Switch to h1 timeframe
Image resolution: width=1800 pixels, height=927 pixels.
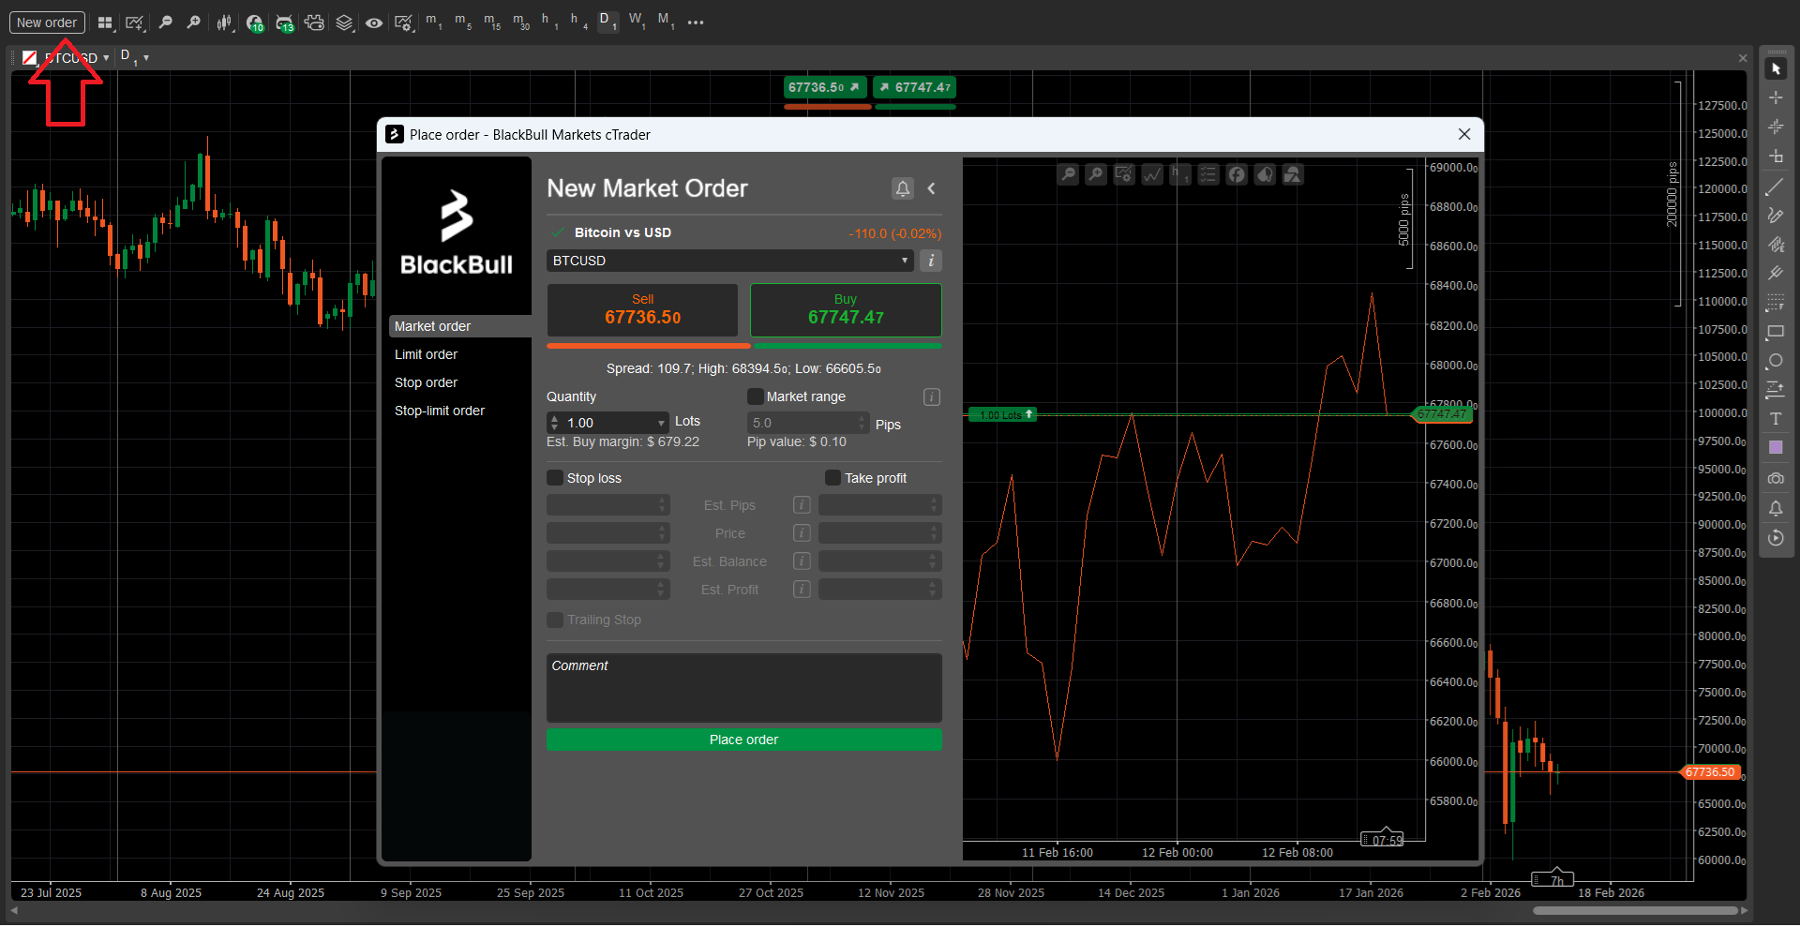click(x=549, y=21)
